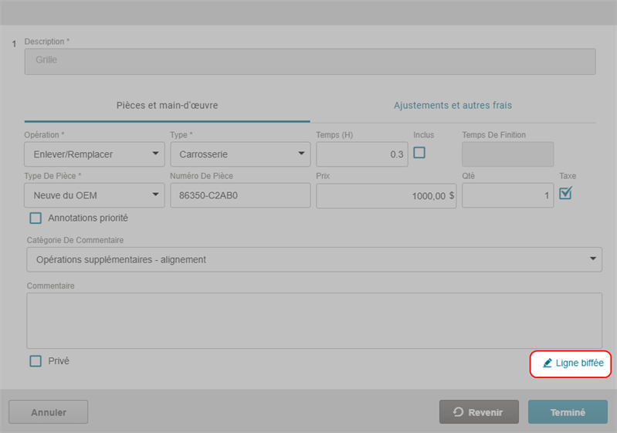Check the Privé checkbox
The height and width of the screenshot is (433, 617).
tap(36, 360)
